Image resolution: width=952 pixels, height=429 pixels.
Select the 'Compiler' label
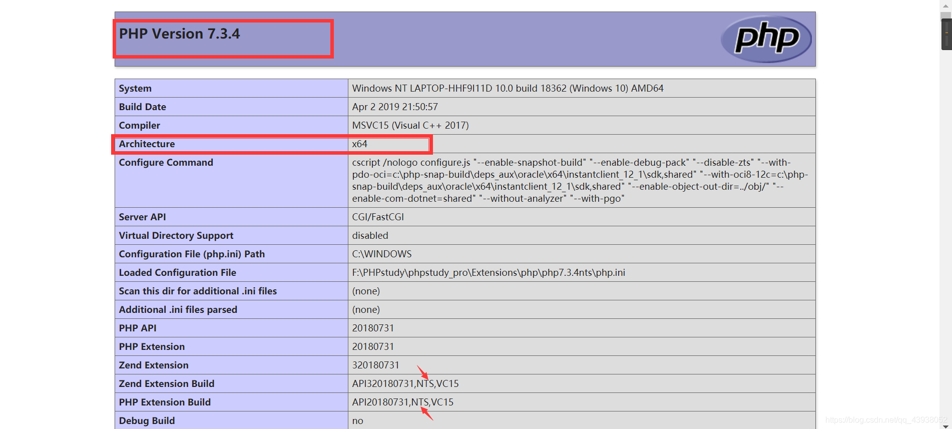(x=139, y=125)
